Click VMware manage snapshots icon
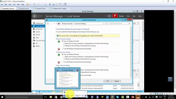Image resolution: width=176 pixels, height=99 pixels. point(46,4)
